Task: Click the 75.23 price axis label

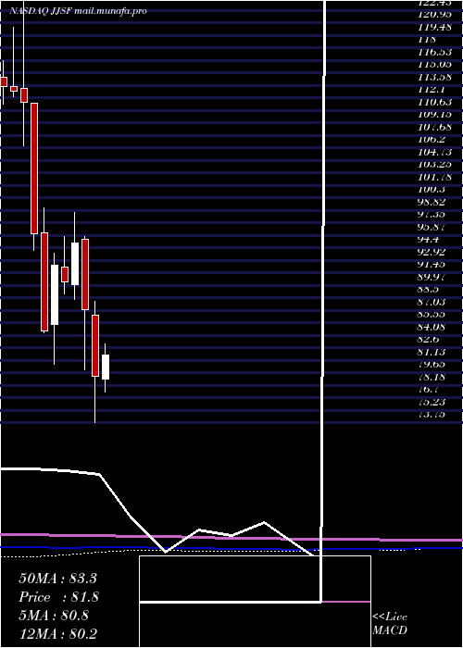Action: pos(432,401)
